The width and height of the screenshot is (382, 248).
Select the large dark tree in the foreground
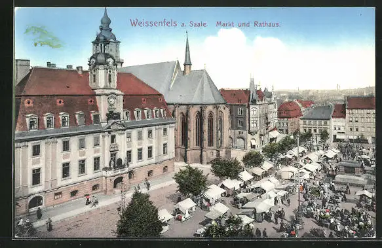point(139,216)
